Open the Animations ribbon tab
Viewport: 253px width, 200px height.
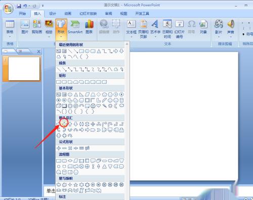68,14
